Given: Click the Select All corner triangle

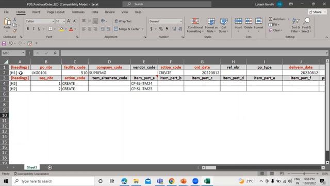Looking at the screenshot, I should [6, 62].
